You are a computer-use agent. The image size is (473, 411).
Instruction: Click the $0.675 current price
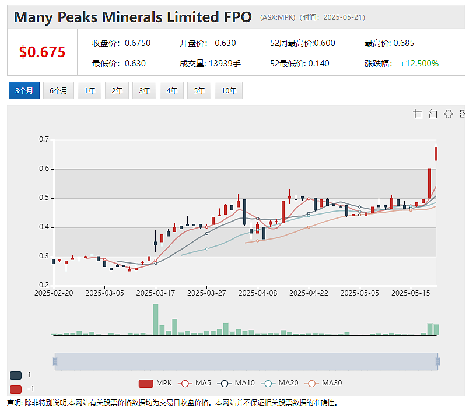click(x=42, y=52)
